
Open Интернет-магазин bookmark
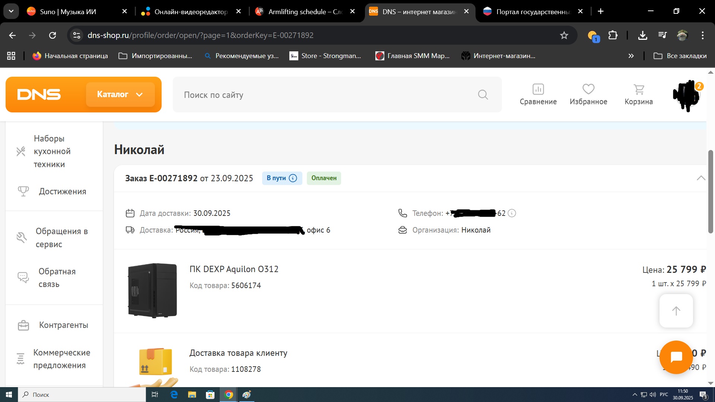point(498,56)
